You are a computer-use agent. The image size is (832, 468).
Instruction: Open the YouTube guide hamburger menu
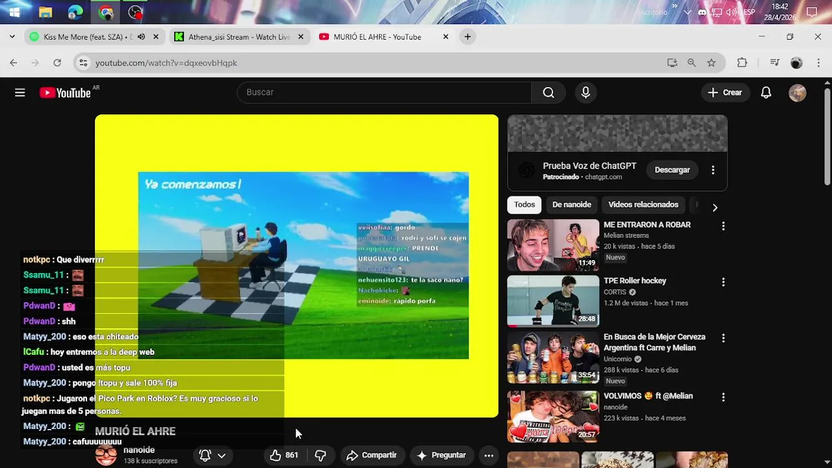[20, 93]
